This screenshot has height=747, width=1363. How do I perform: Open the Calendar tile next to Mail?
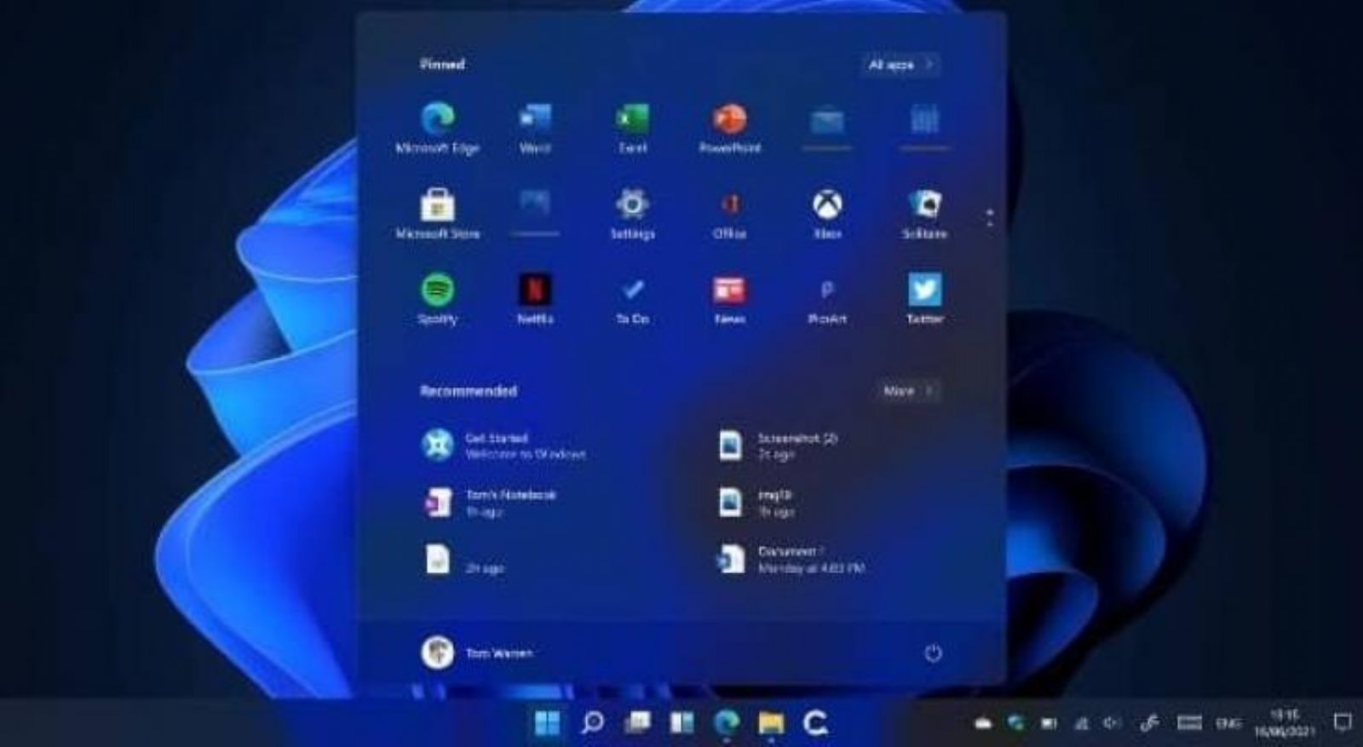[x=924, y=126]
